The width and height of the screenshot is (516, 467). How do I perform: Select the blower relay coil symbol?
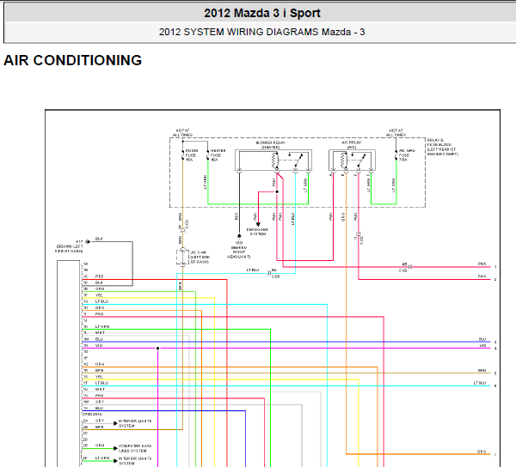tap(275, 161)
